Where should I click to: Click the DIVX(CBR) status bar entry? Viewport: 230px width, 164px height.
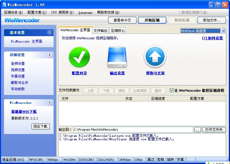coord(87,160)
